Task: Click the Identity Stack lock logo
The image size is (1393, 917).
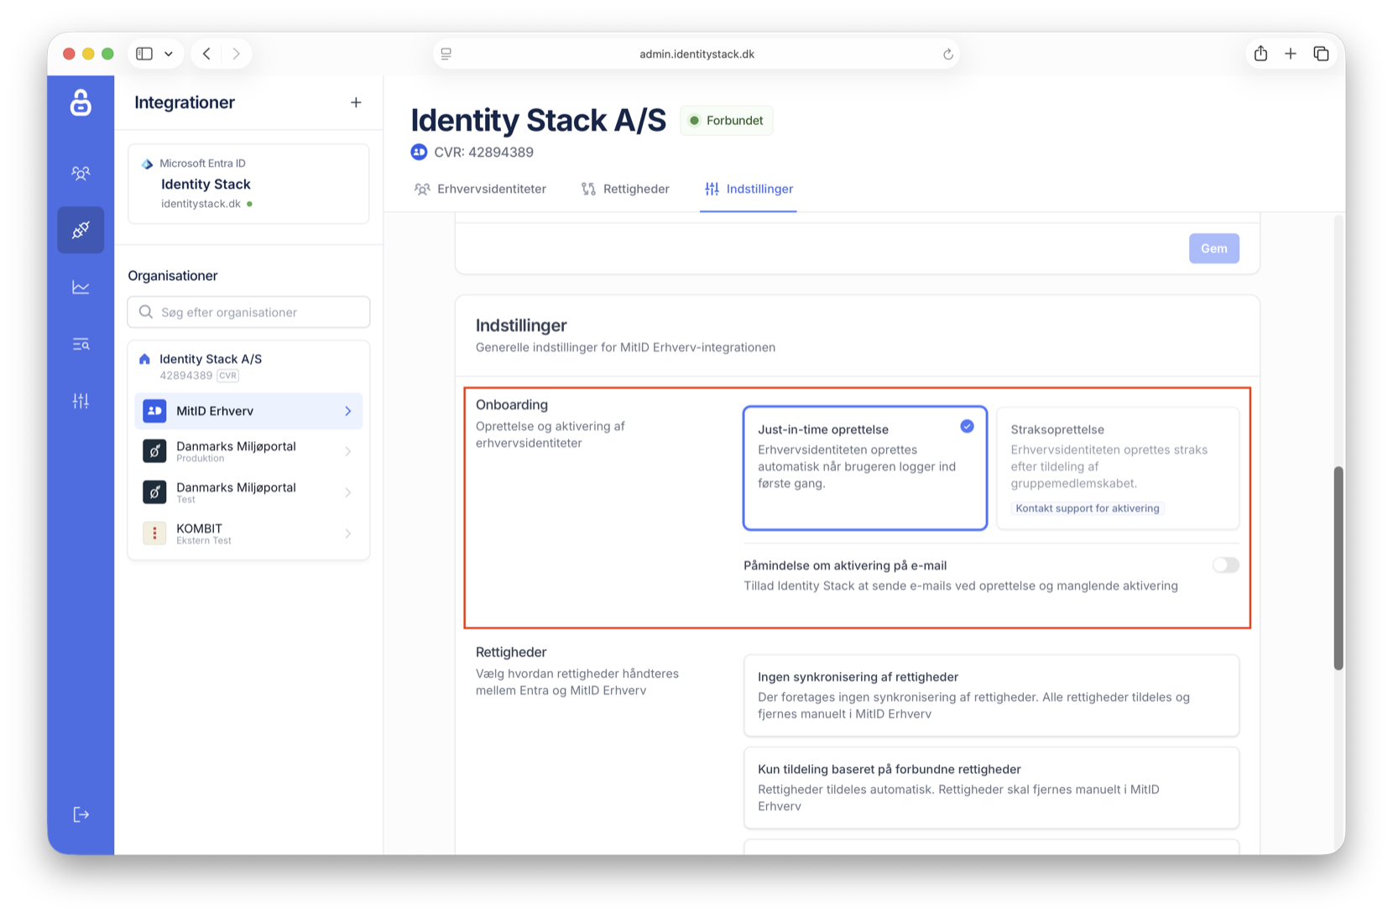Action: pyautogui.click(x=81, y=103)
